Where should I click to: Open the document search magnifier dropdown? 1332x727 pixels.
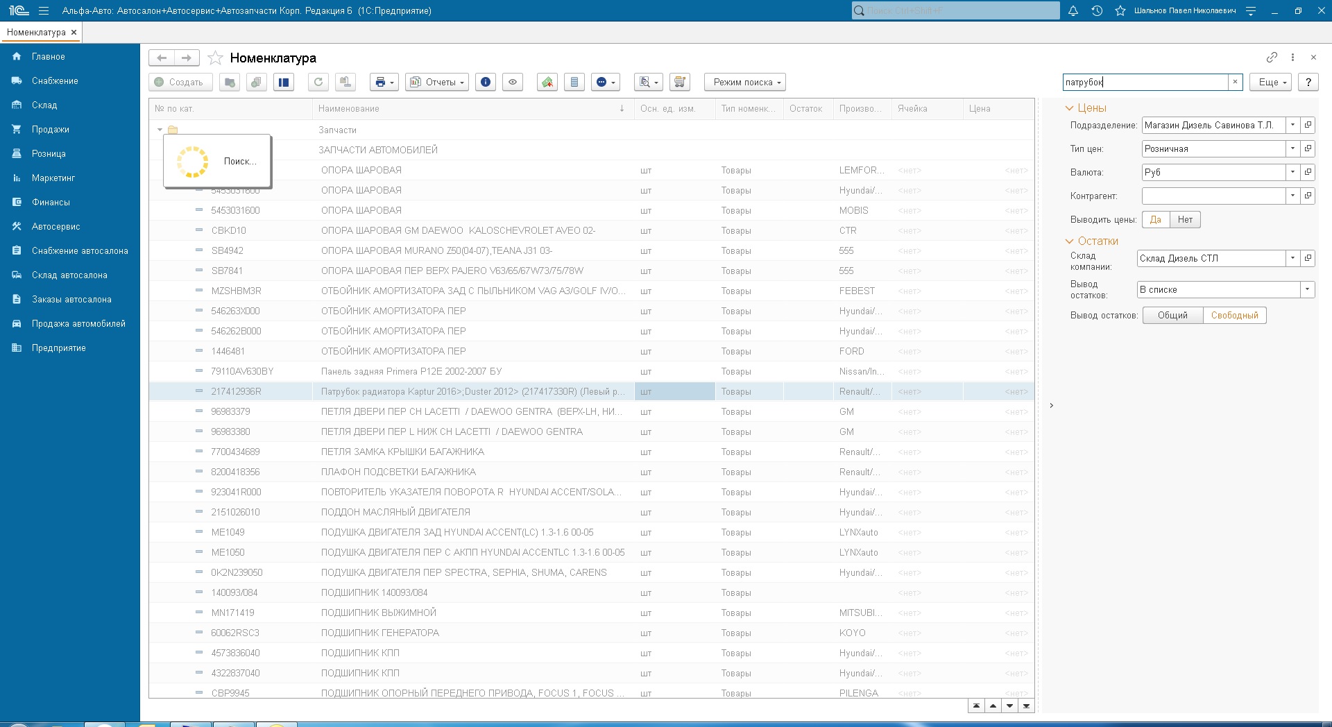click(649, 82)
